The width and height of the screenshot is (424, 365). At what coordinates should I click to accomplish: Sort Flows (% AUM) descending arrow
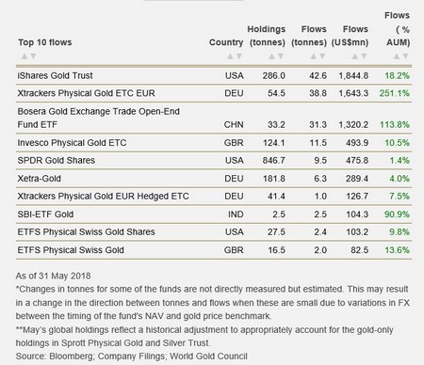click(x=405, y=56)
